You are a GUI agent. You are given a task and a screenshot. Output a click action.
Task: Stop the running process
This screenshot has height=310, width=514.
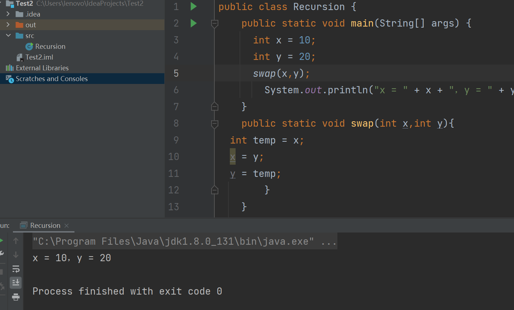pos(1,272)
